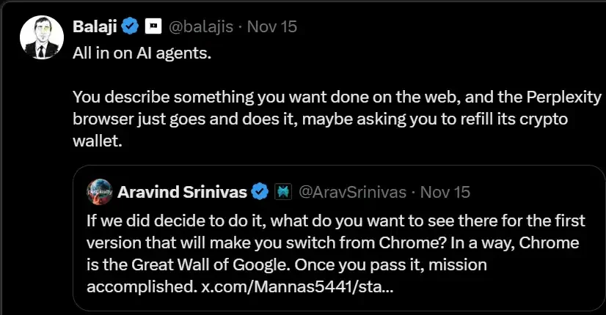Screen dimensions: 606x315
Task: Visit the @balajis handle
Action: pos(201,27)
